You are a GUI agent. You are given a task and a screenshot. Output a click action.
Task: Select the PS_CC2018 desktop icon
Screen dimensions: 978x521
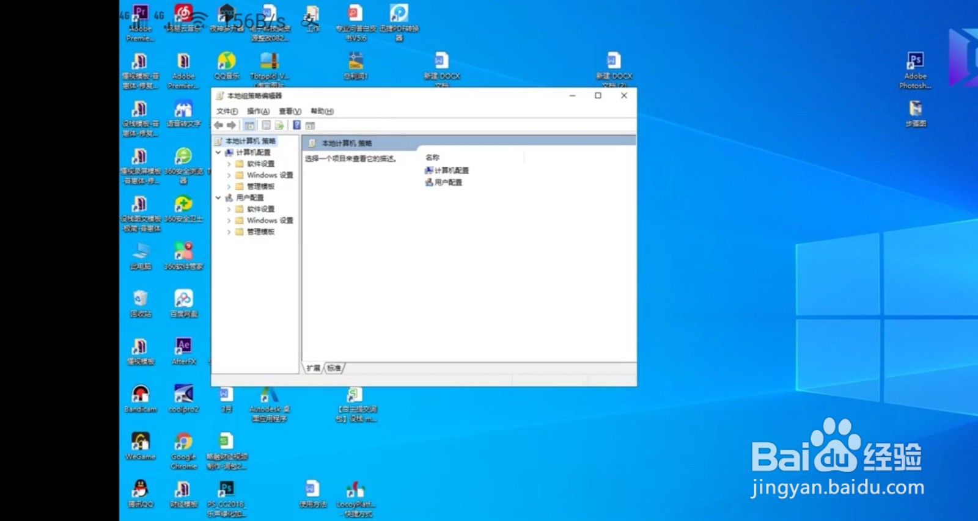pos(226,500)
